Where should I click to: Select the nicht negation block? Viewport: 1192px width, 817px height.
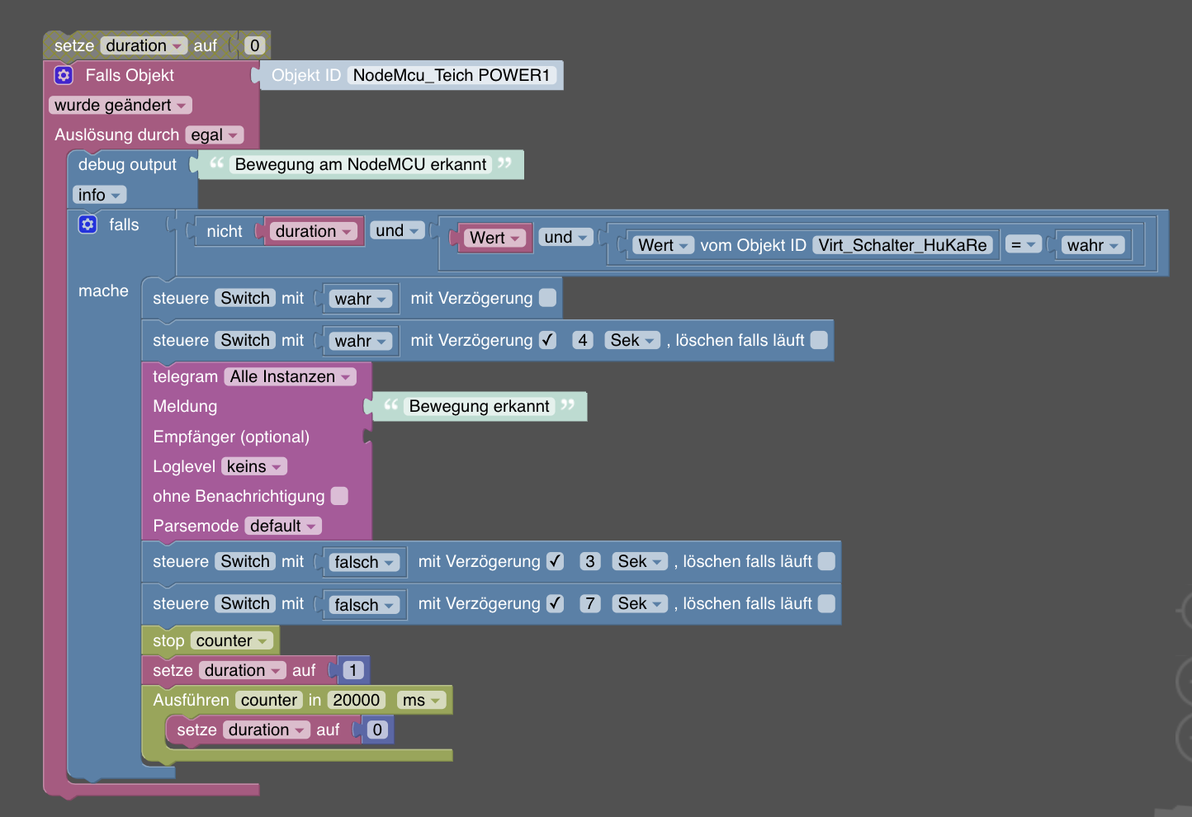click(225, 231)
